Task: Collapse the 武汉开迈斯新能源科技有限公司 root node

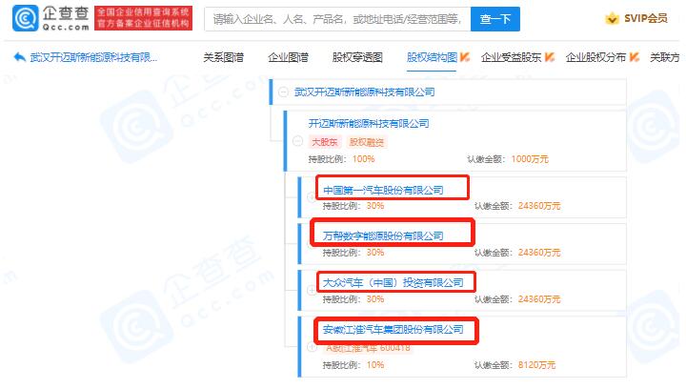Action: click(x=283, y=92)
